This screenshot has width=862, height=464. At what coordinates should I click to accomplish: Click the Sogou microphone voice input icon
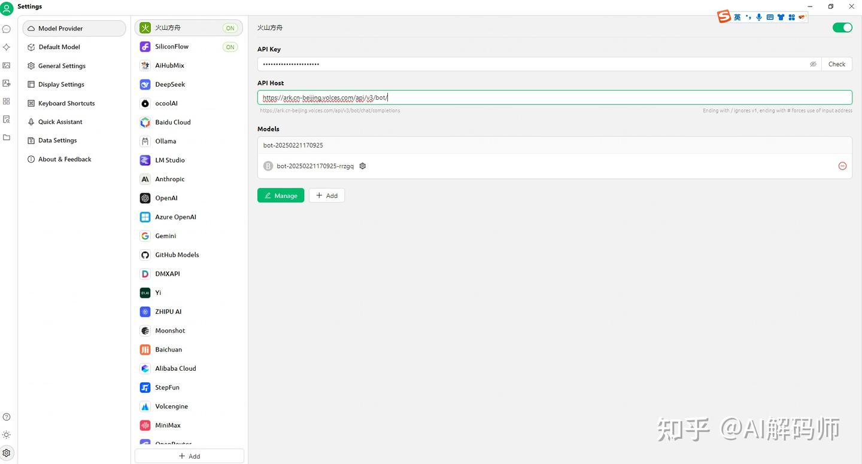pos(759,17)
